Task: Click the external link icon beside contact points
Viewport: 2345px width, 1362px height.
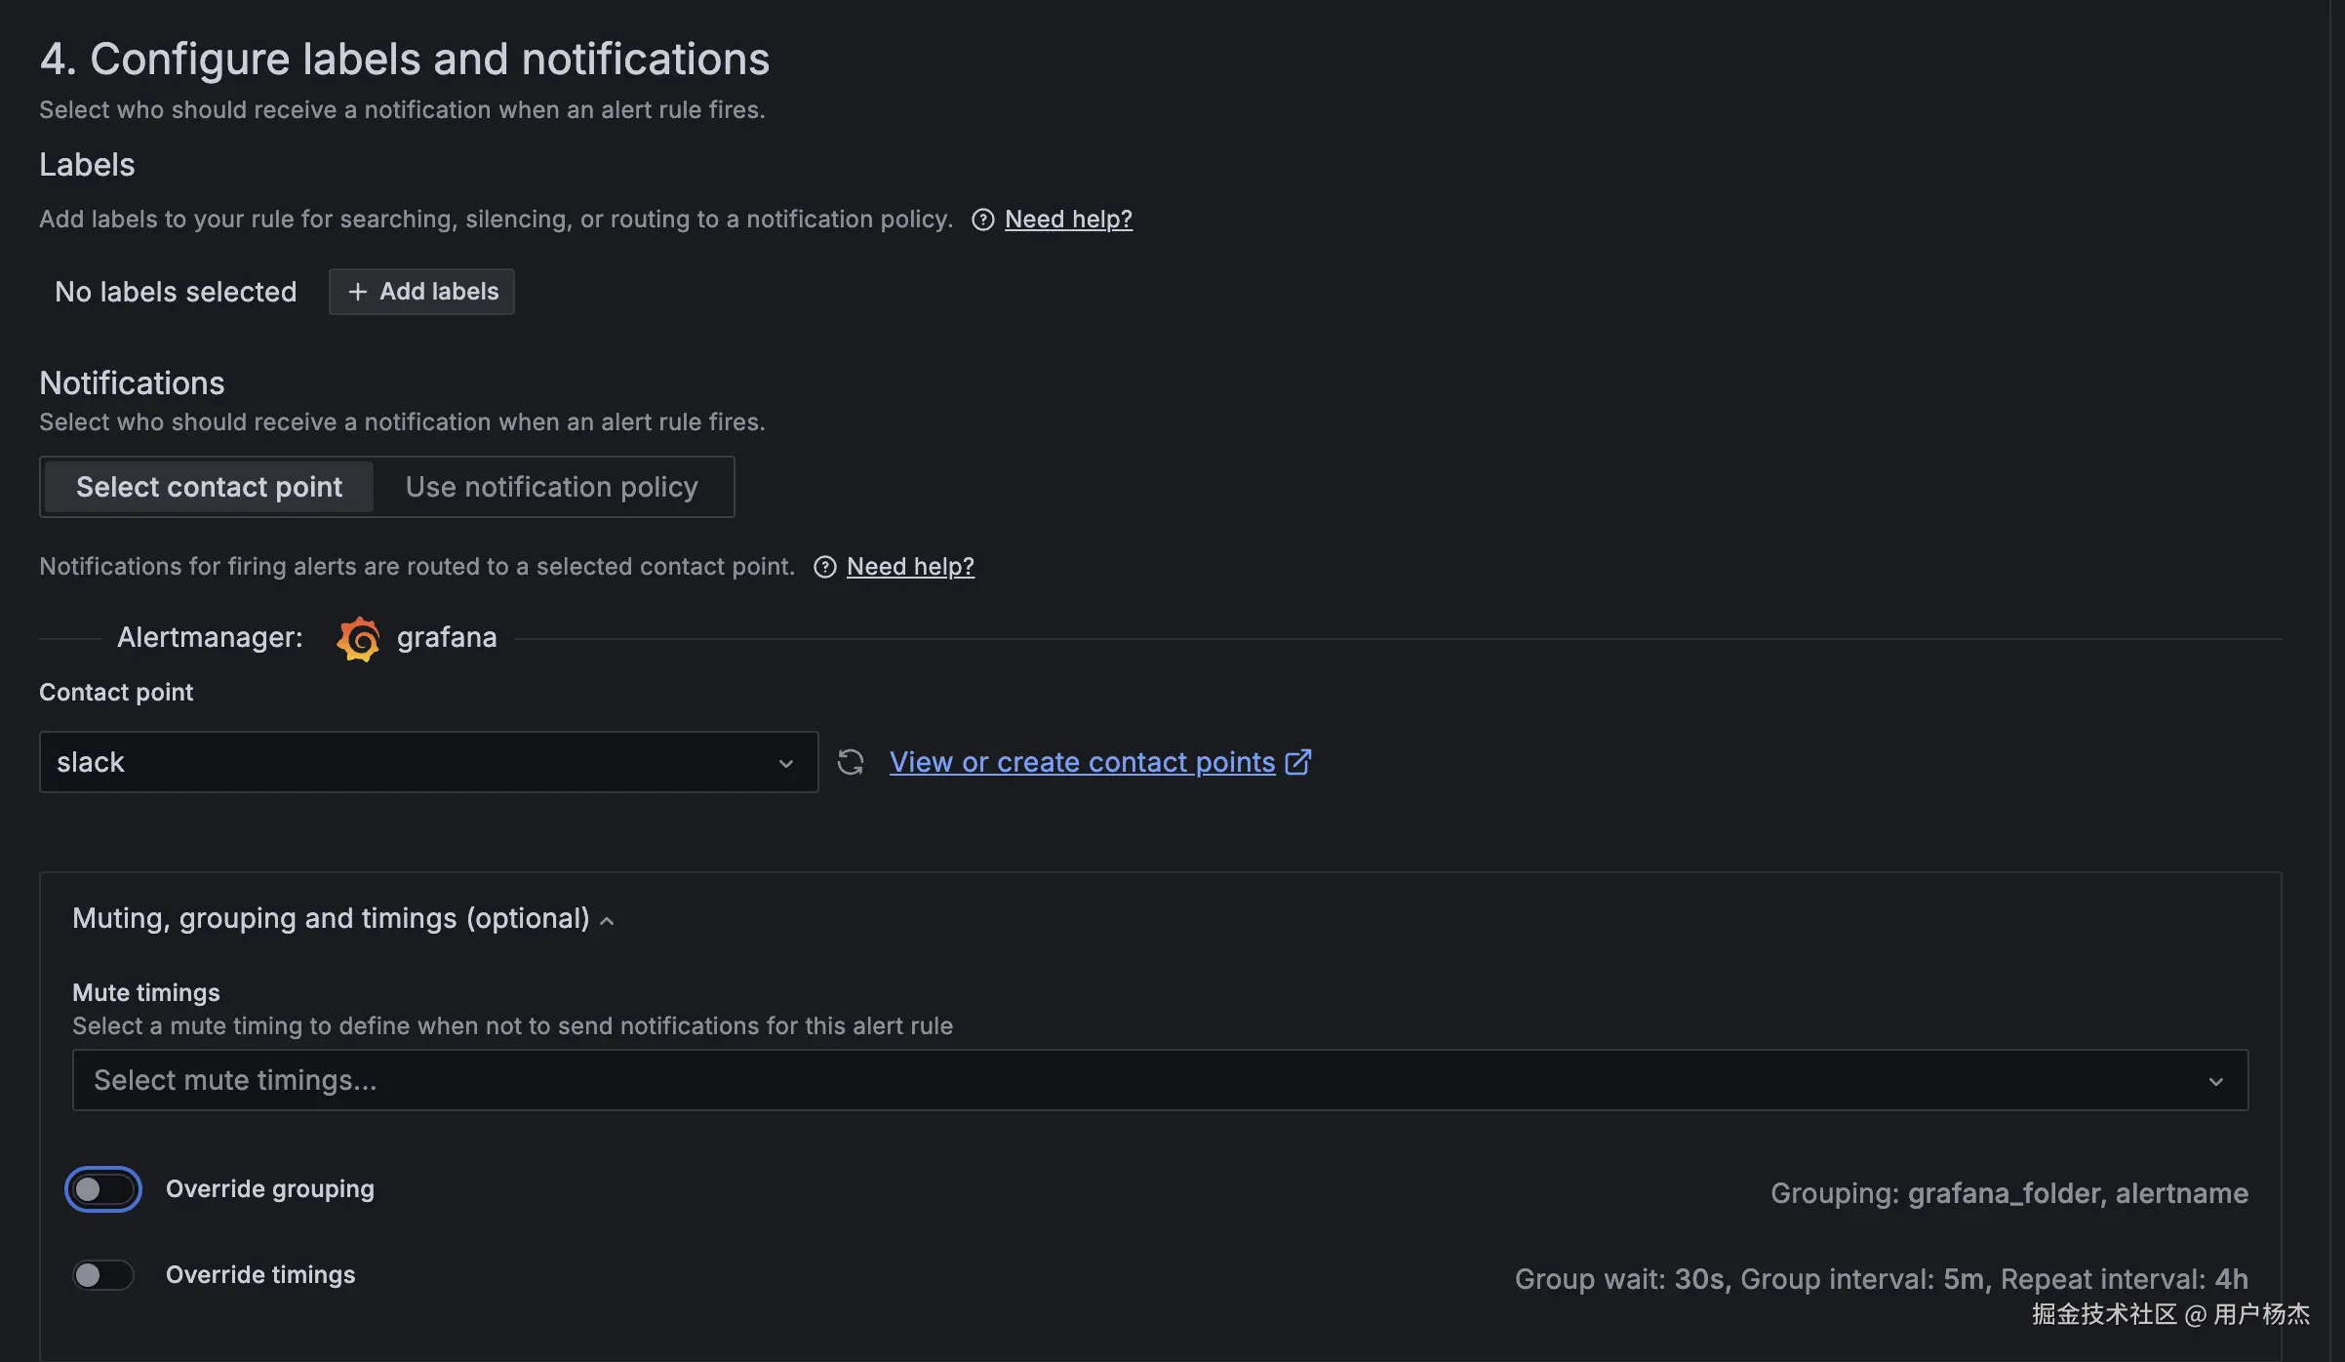Action: pyautogui.click(x=1298, y=762)
